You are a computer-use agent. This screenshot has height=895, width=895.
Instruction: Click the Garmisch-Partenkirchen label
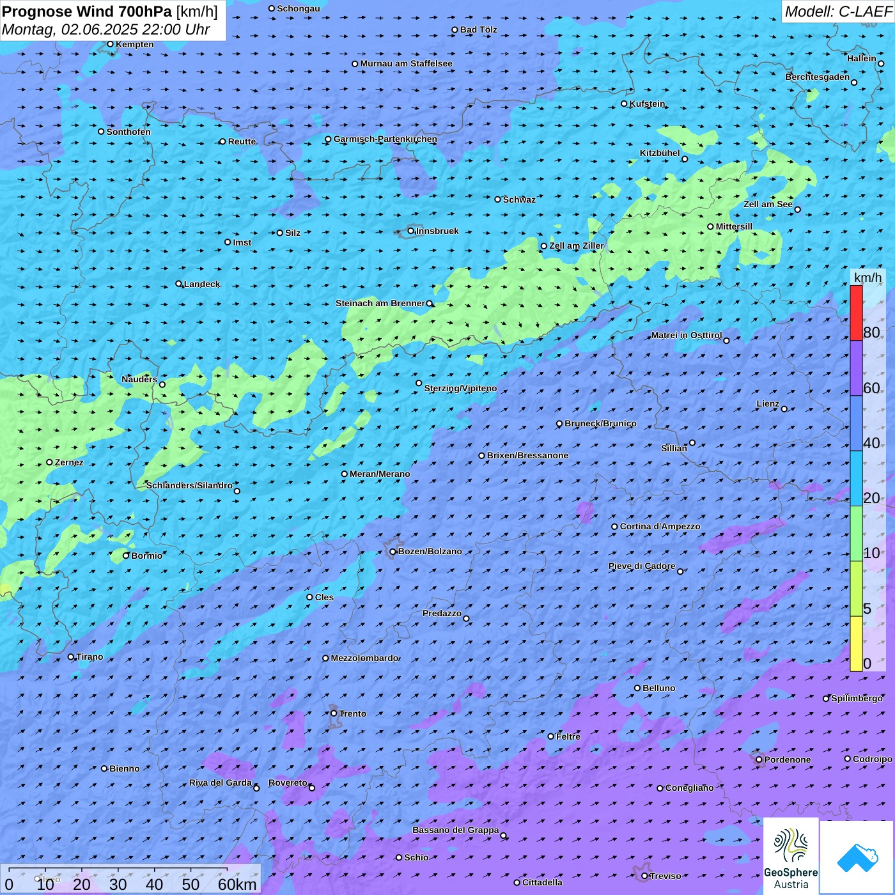385,139
